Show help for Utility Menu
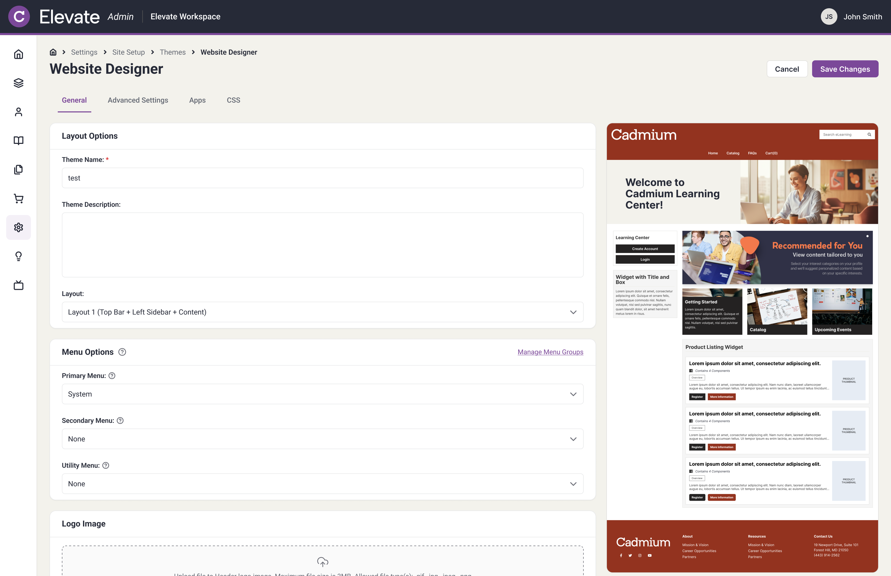The image size is (891, 576). click(x=106, y=465)
